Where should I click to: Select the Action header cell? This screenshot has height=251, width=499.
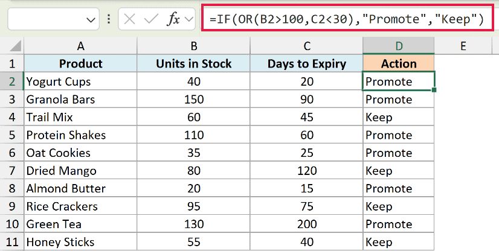point(399,63)
